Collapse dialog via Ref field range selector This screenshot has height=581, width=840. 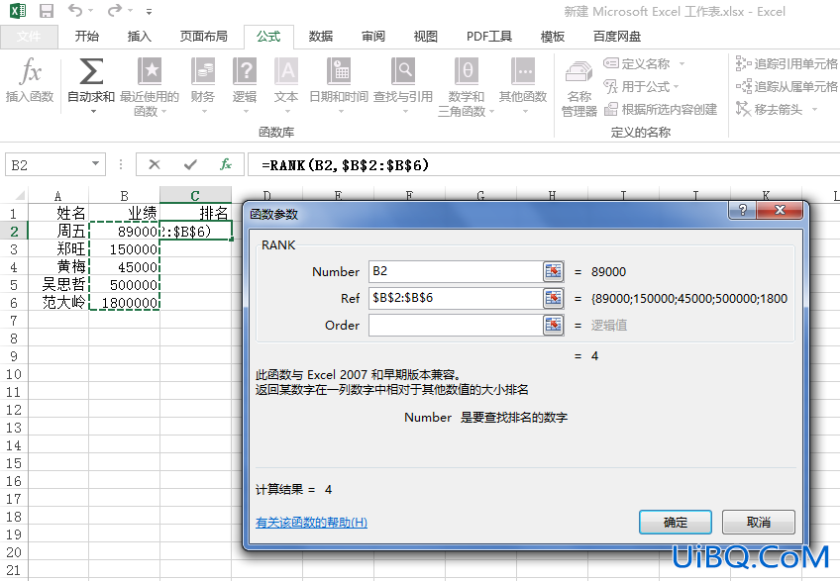pyautogui.click(x=553, y=298)
